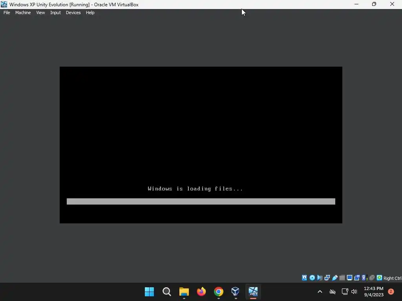This screenshot has height=301, width=402.
Task: Click the optical disc drive indicator
Action: click(x=312, y=278)
